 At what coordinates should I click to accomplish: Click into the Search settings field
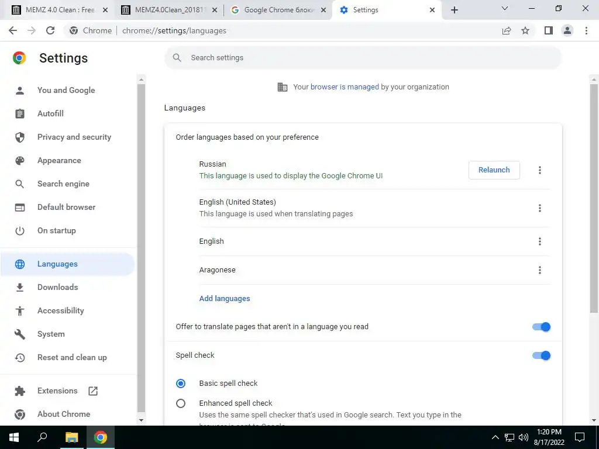[363, 58]
